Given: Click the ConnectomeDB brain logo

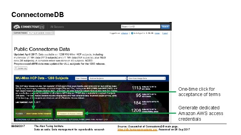Looking at the screenshot, I should (x=17, y=27).
